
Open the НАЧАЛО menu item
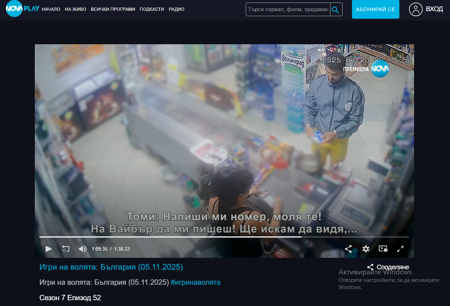point(51,9)
